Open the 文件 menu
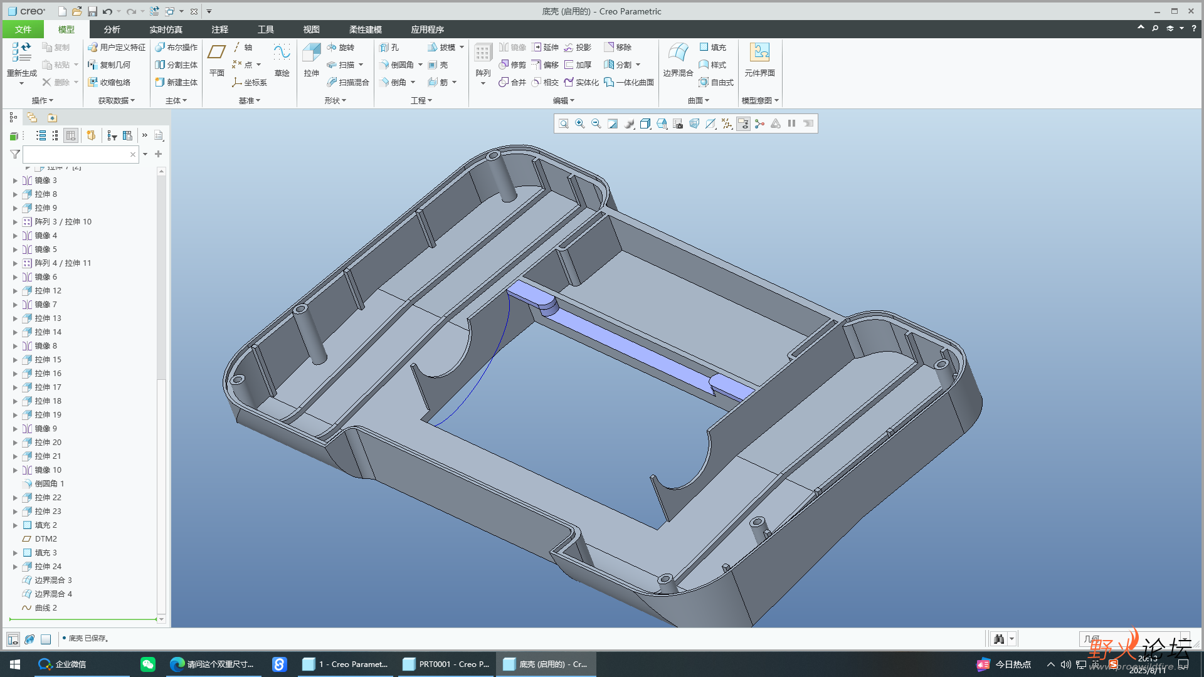The width and height of the screenshot is (1204, 677). pos(23,29)
